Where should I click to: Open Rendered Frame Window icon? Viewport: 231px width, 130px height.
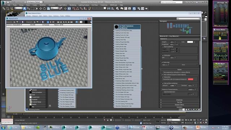pyautogui.click(x=143, y=9)
